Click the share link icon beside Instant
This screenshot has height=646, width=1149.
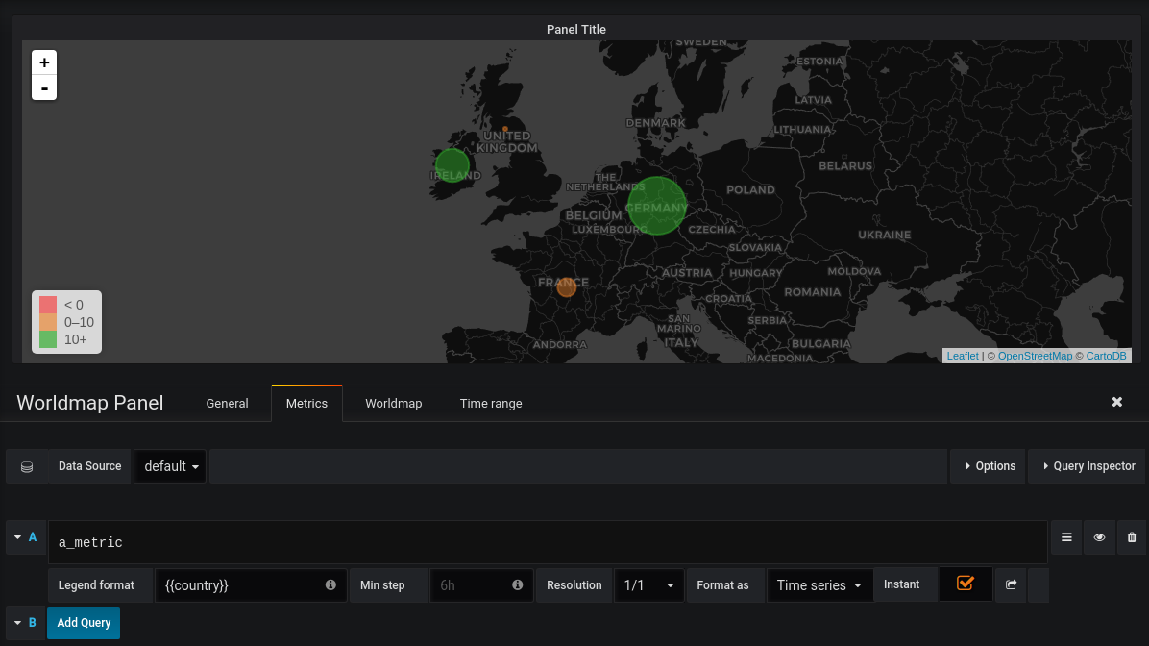[1012, 584]
